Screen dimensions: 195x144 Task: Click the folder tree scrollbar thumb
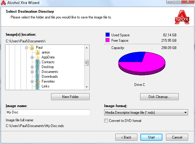click(86, 63)
